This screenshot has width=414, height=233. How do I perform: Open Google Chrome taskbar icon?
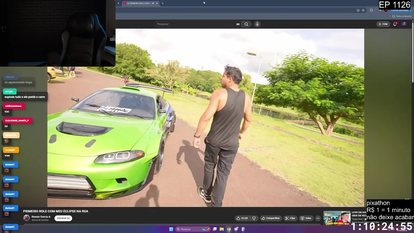coord(229,229)
